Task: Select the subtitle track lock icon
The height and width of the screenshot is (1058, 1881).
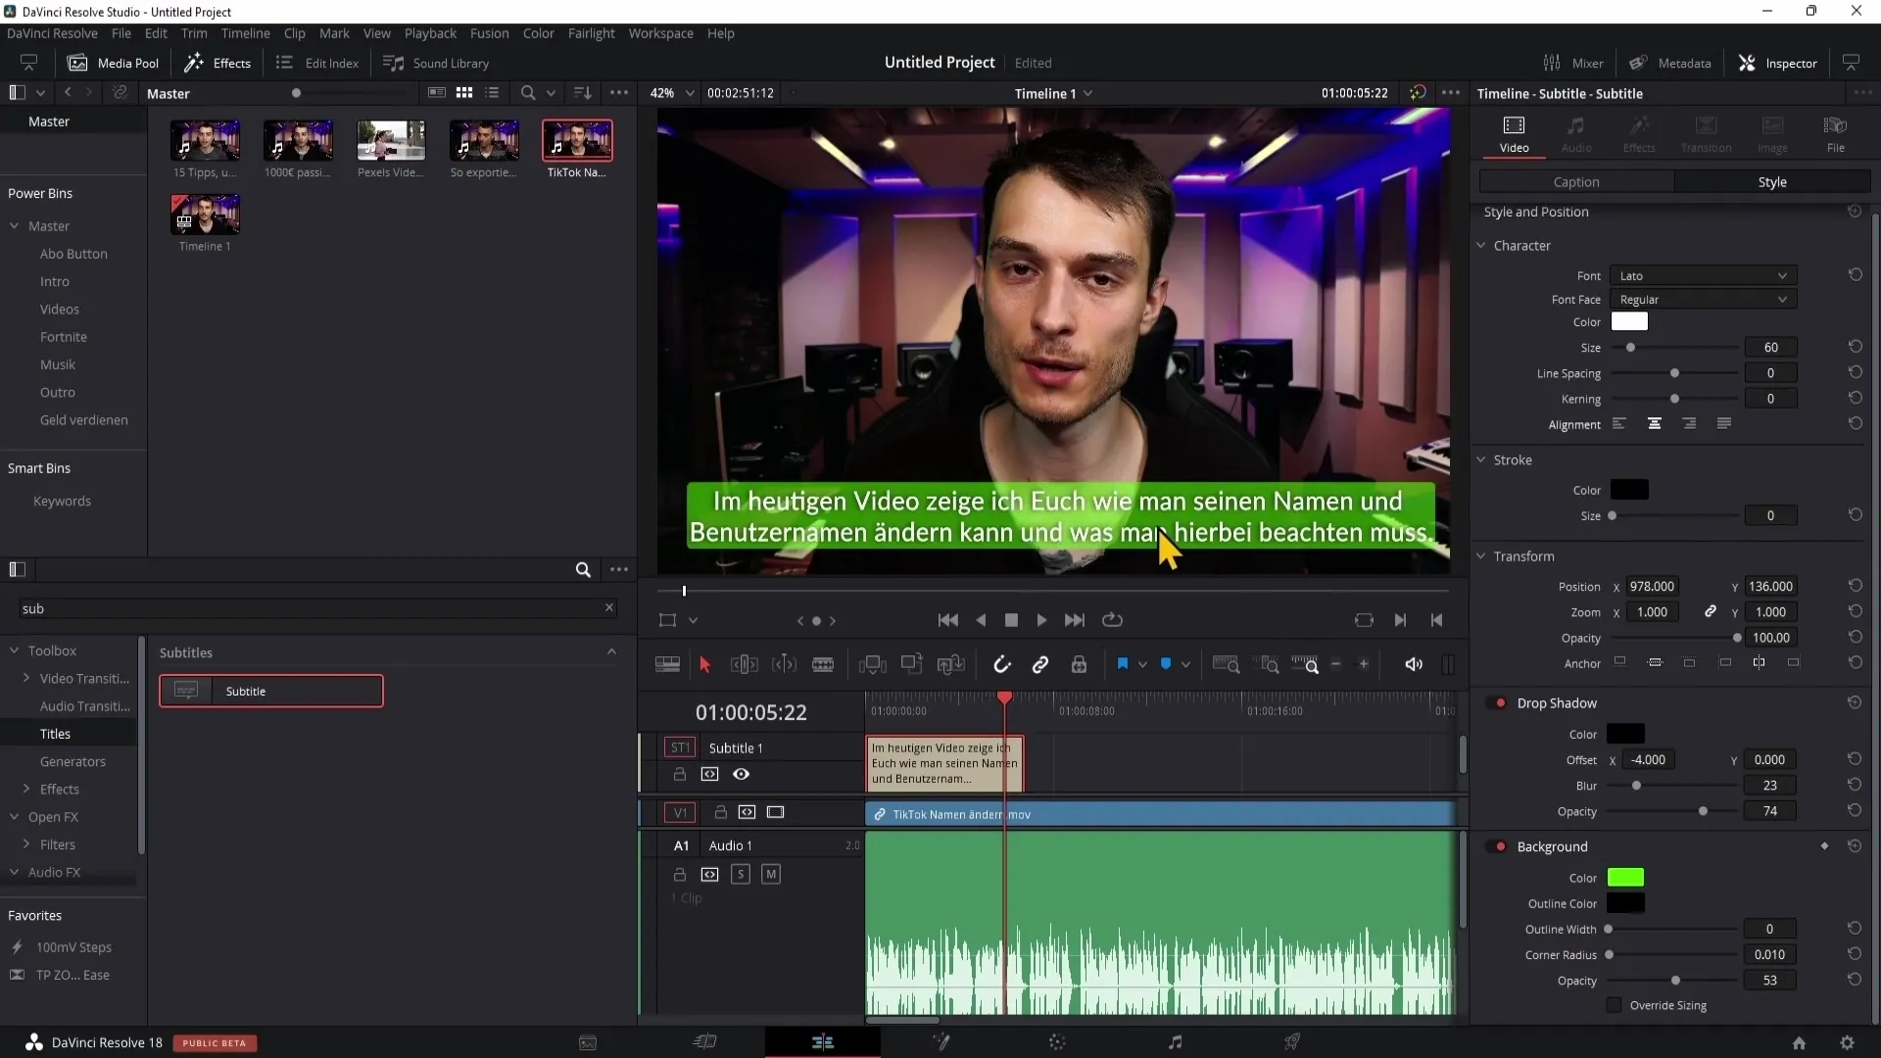Action: 677,773
